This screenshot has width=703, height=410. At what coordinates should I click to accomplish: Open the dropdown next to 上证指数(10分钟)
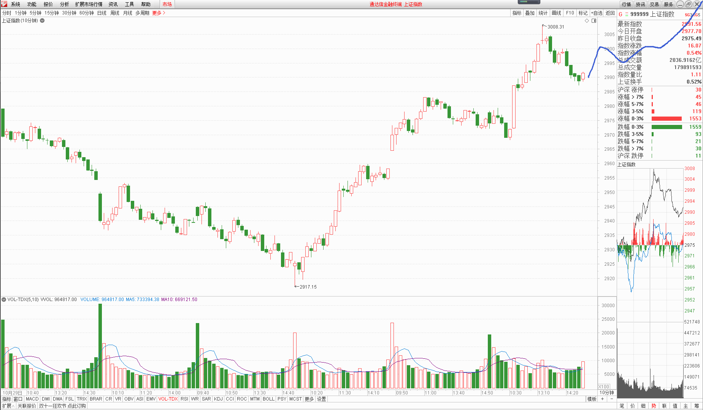tap(42, 20)
